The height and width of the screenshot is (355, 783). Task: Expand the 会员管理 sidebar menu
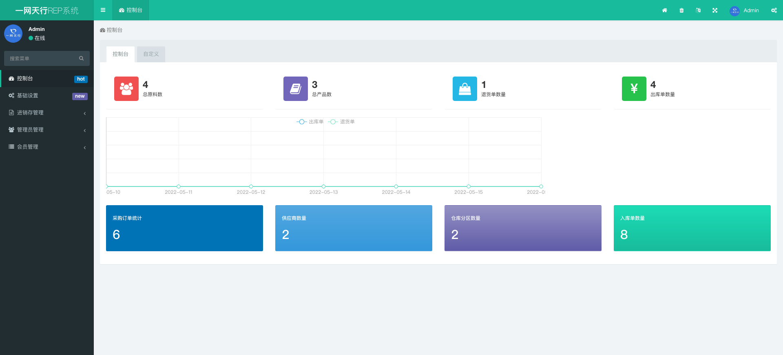tap(47, 147)
